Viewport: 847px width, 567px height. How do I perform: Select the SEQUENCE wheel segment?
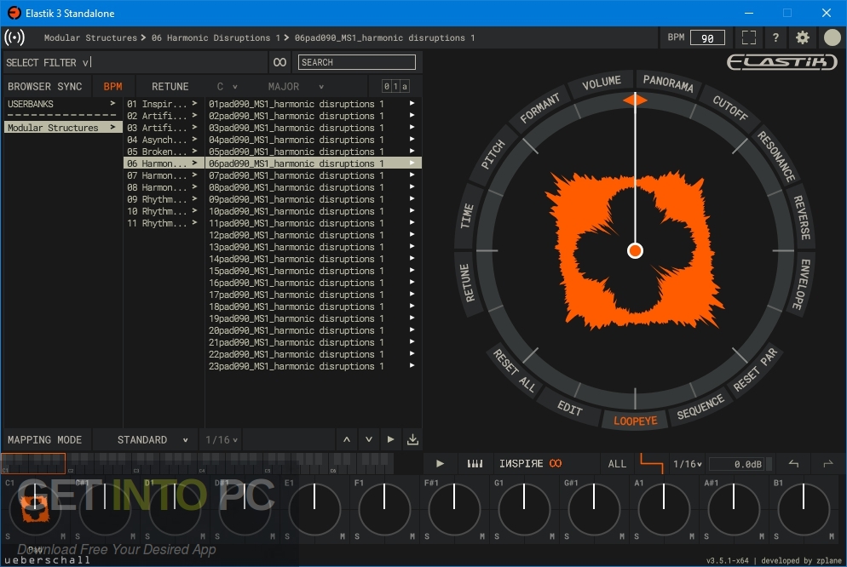(700, 407)
